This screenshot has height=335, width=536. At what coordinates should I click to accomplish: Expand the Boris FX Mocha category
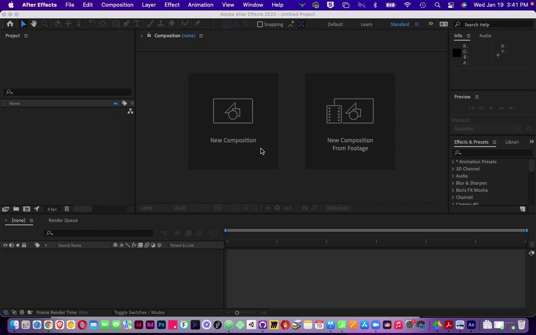453,190
